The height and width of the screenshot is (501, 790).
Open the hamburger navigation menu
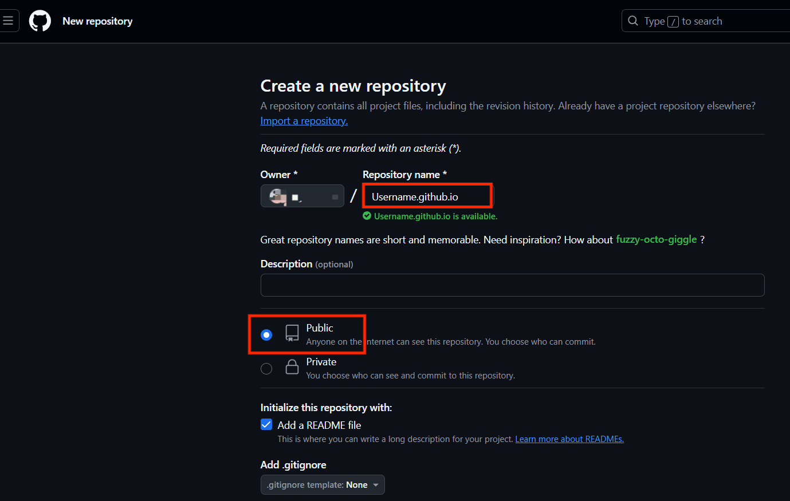8,21
